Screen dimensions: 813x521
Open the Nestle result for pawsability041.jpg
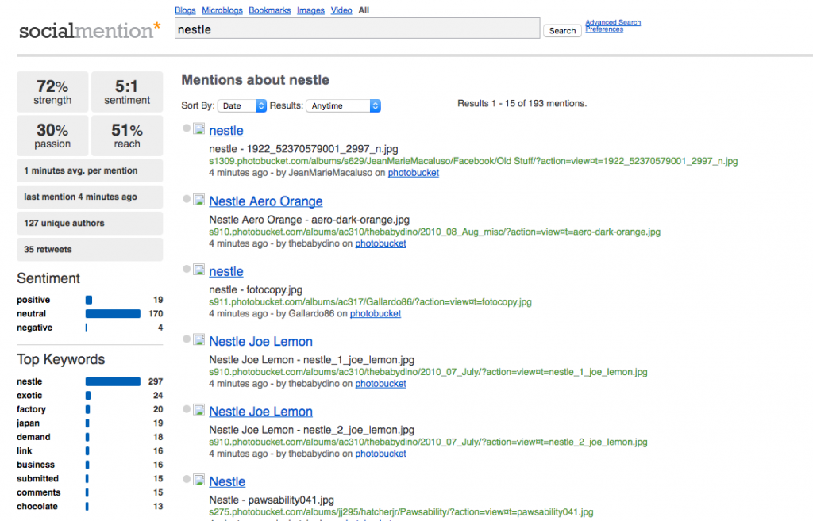(x=227, y=481)
